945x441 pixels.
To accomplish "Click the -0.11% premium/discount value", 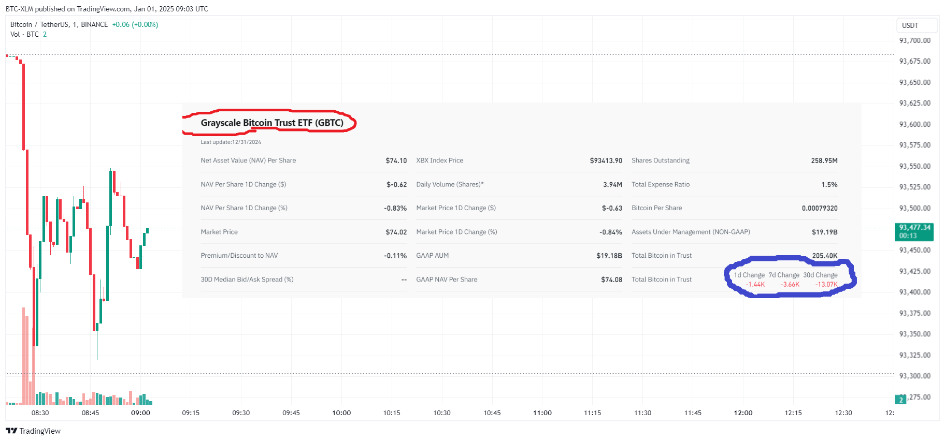I will 395,256.
